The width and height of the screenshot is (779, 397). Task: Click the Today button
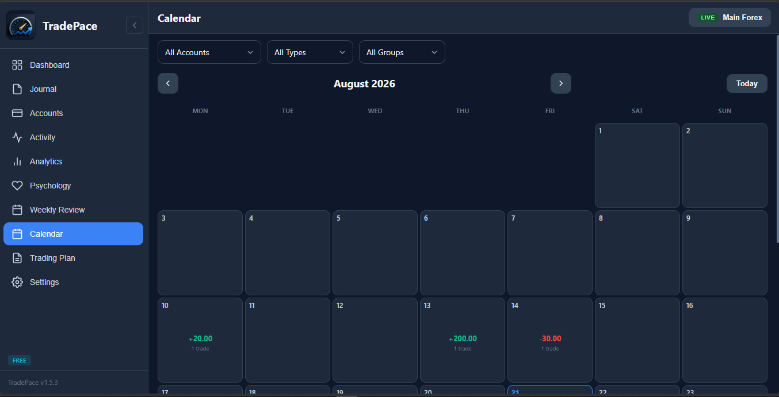coord(747,83)
